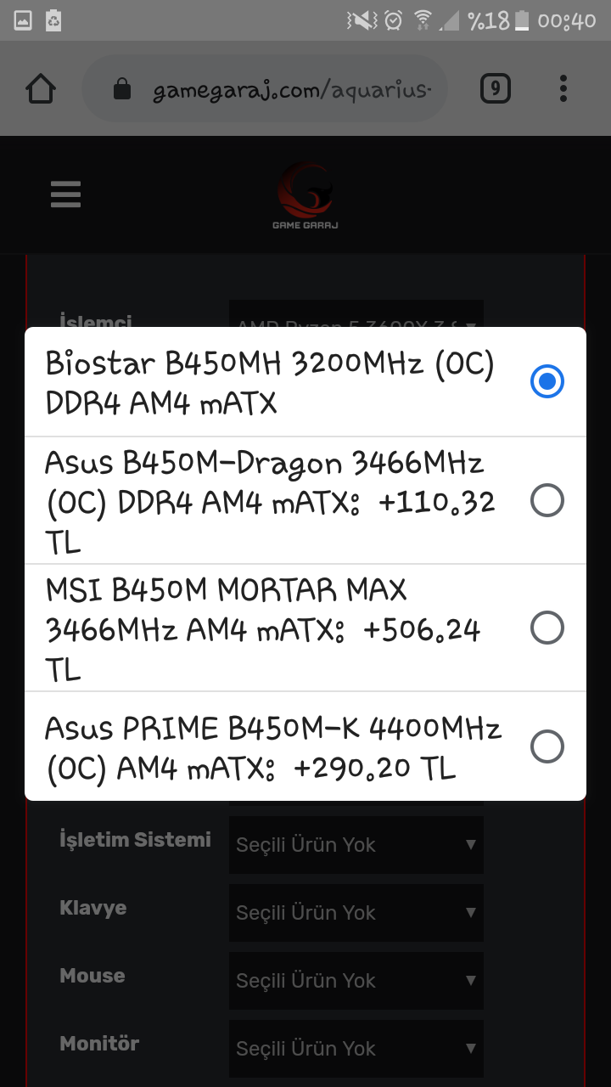611x1087 pixels.
Task: Open the hamburger navigation menu
Action: 65,194
